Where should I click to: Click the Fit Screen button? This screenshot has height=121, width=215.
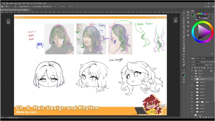coord(63,6)
